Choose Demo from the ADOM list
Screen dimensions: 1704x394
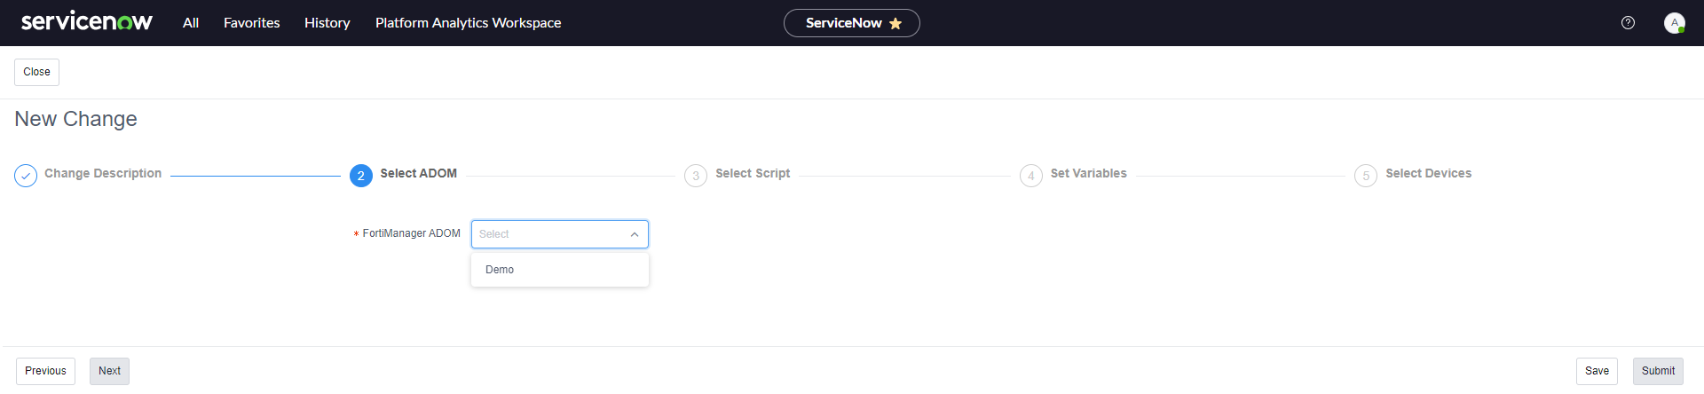click(x=500, y=270)
